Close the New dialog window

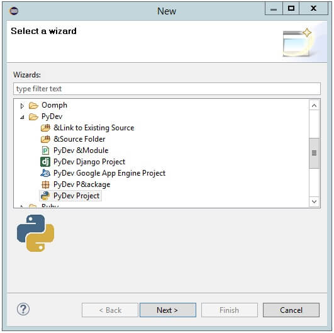(x=313, y=9)
